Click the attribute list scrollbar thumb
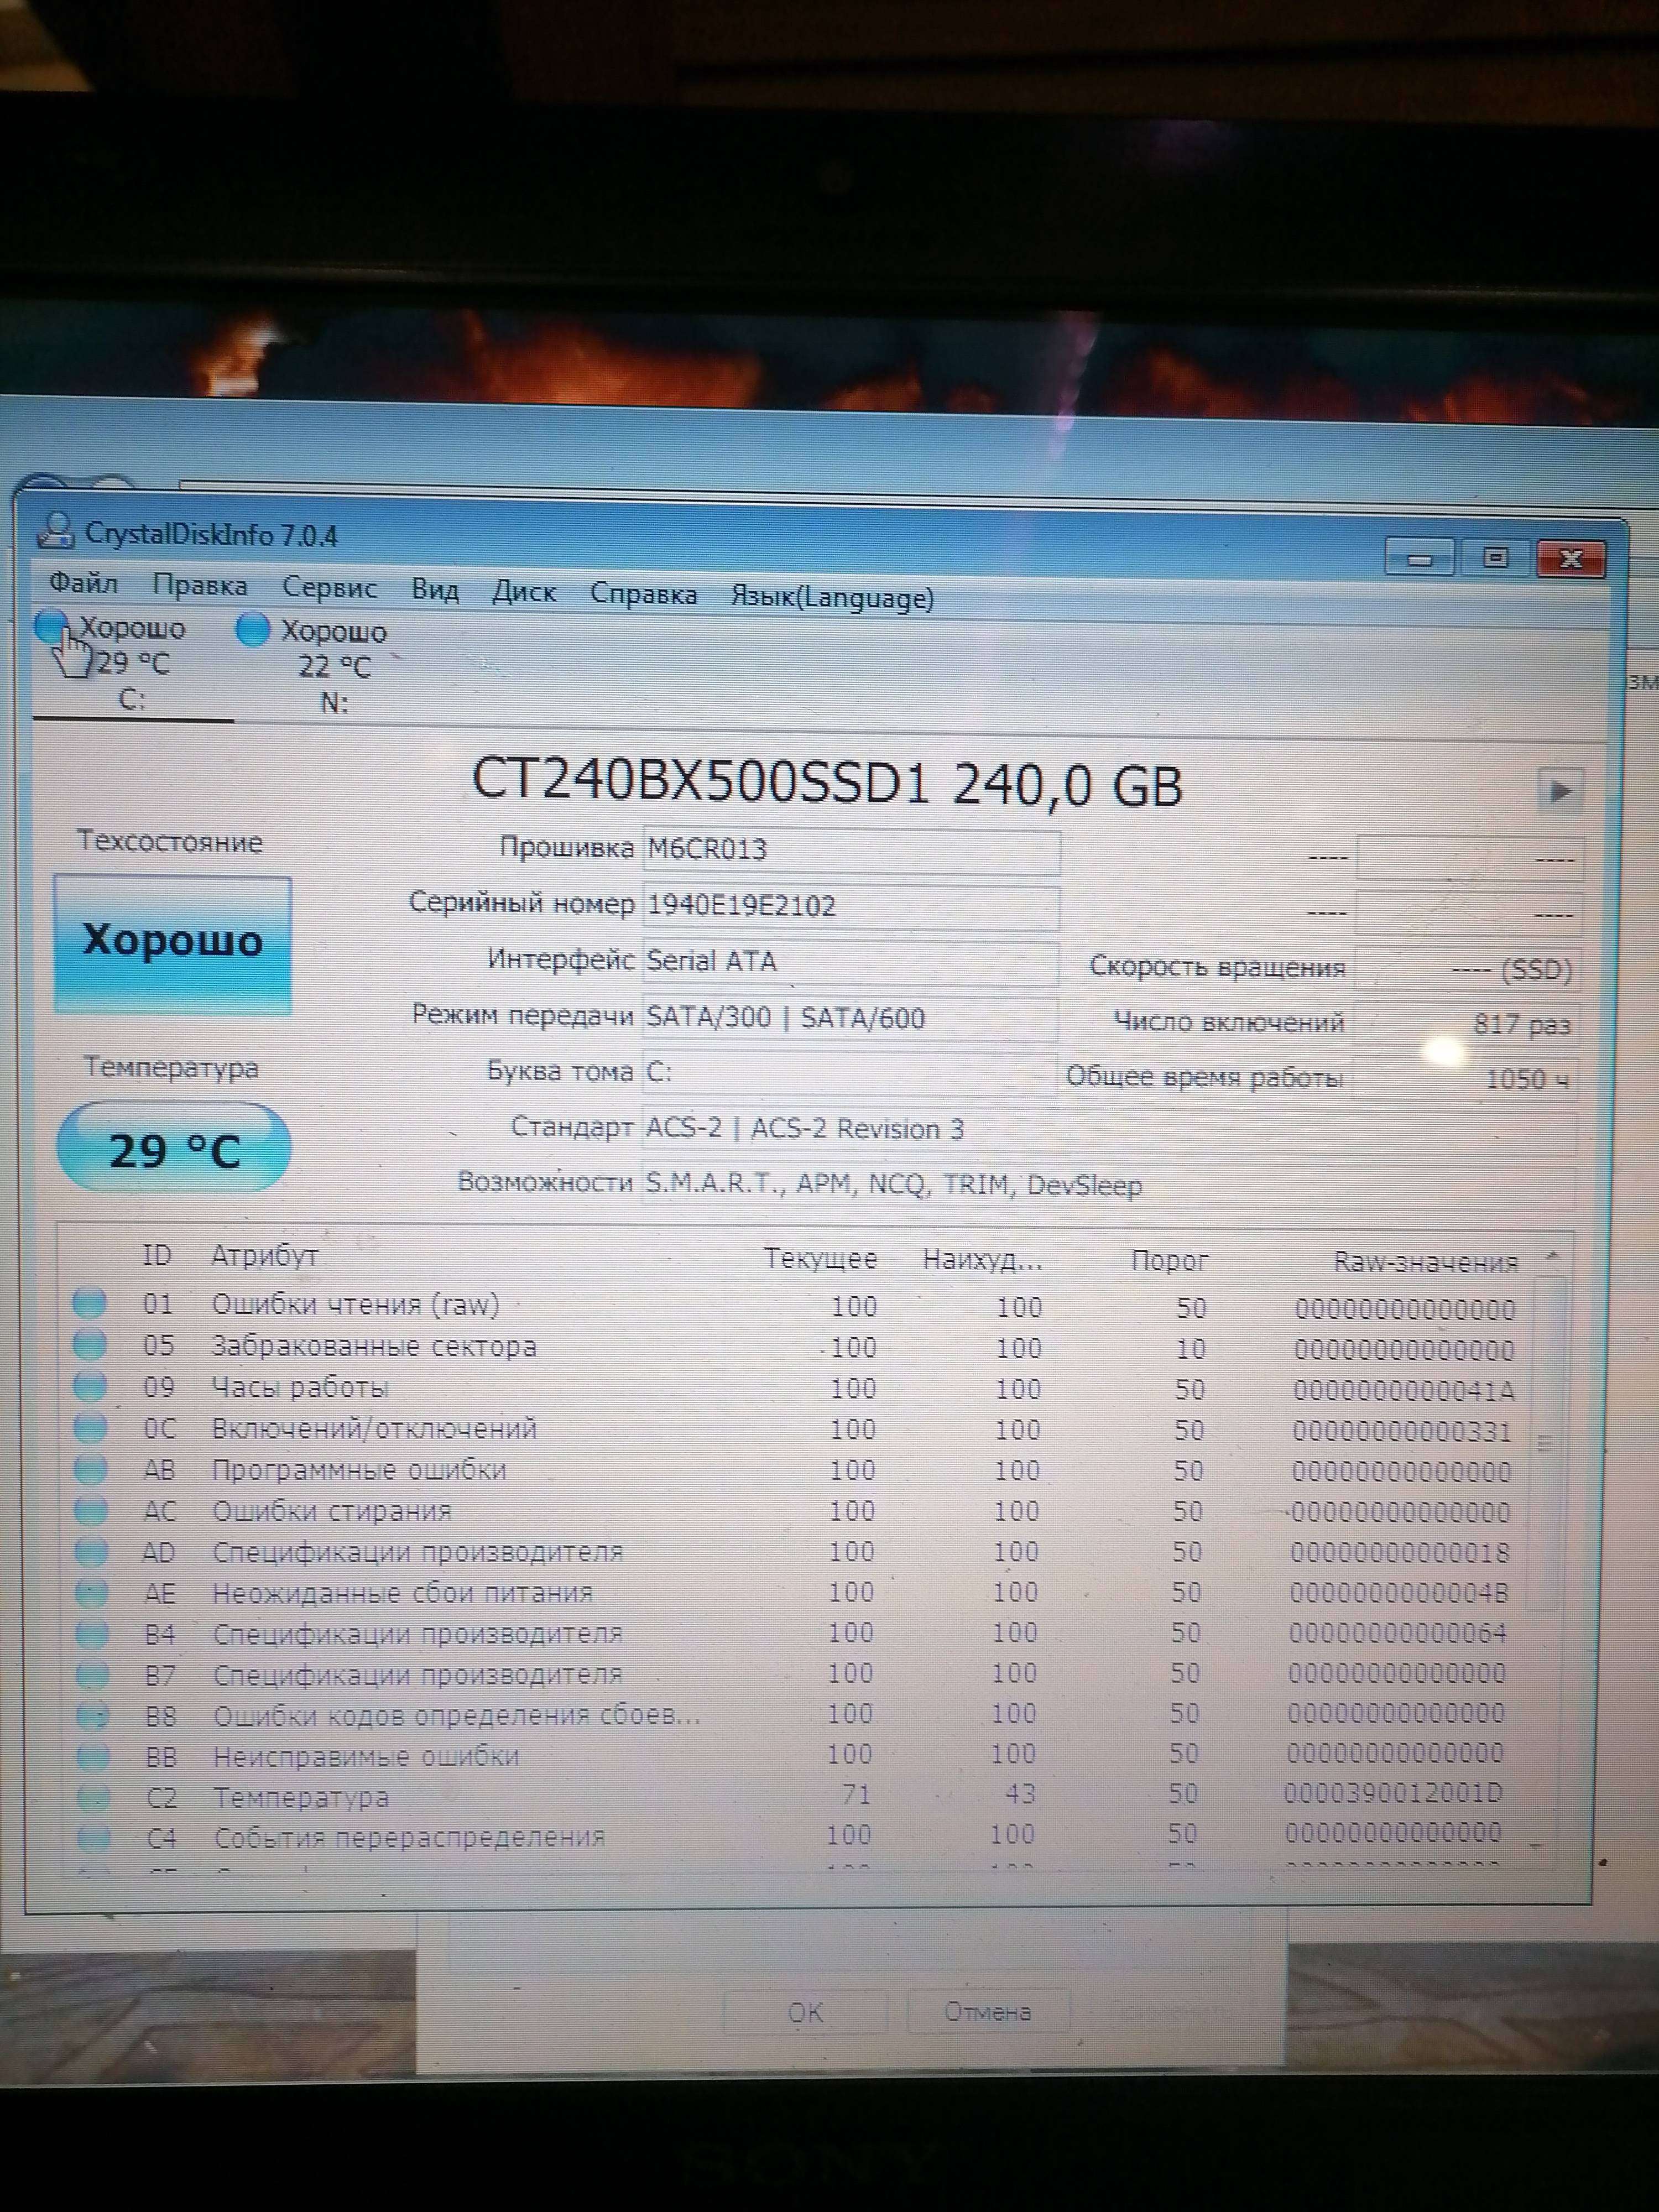This screenshot has height=2212, width=1659. point(1544,1443)
